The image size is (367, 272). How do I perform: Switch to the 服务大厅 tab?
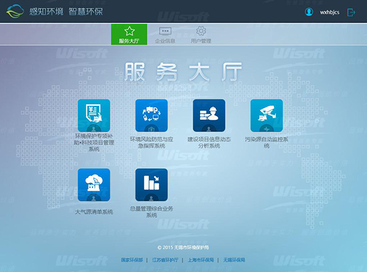click(129, 34)
